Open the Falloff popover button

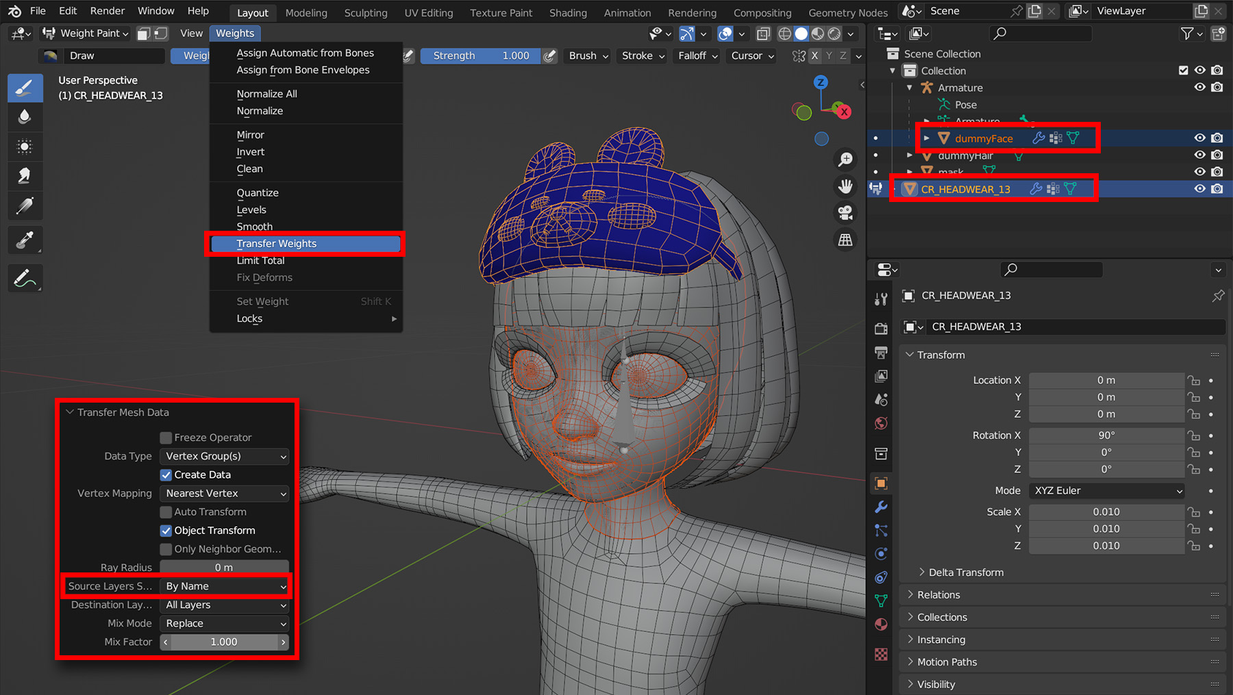(x=697, y=56)
